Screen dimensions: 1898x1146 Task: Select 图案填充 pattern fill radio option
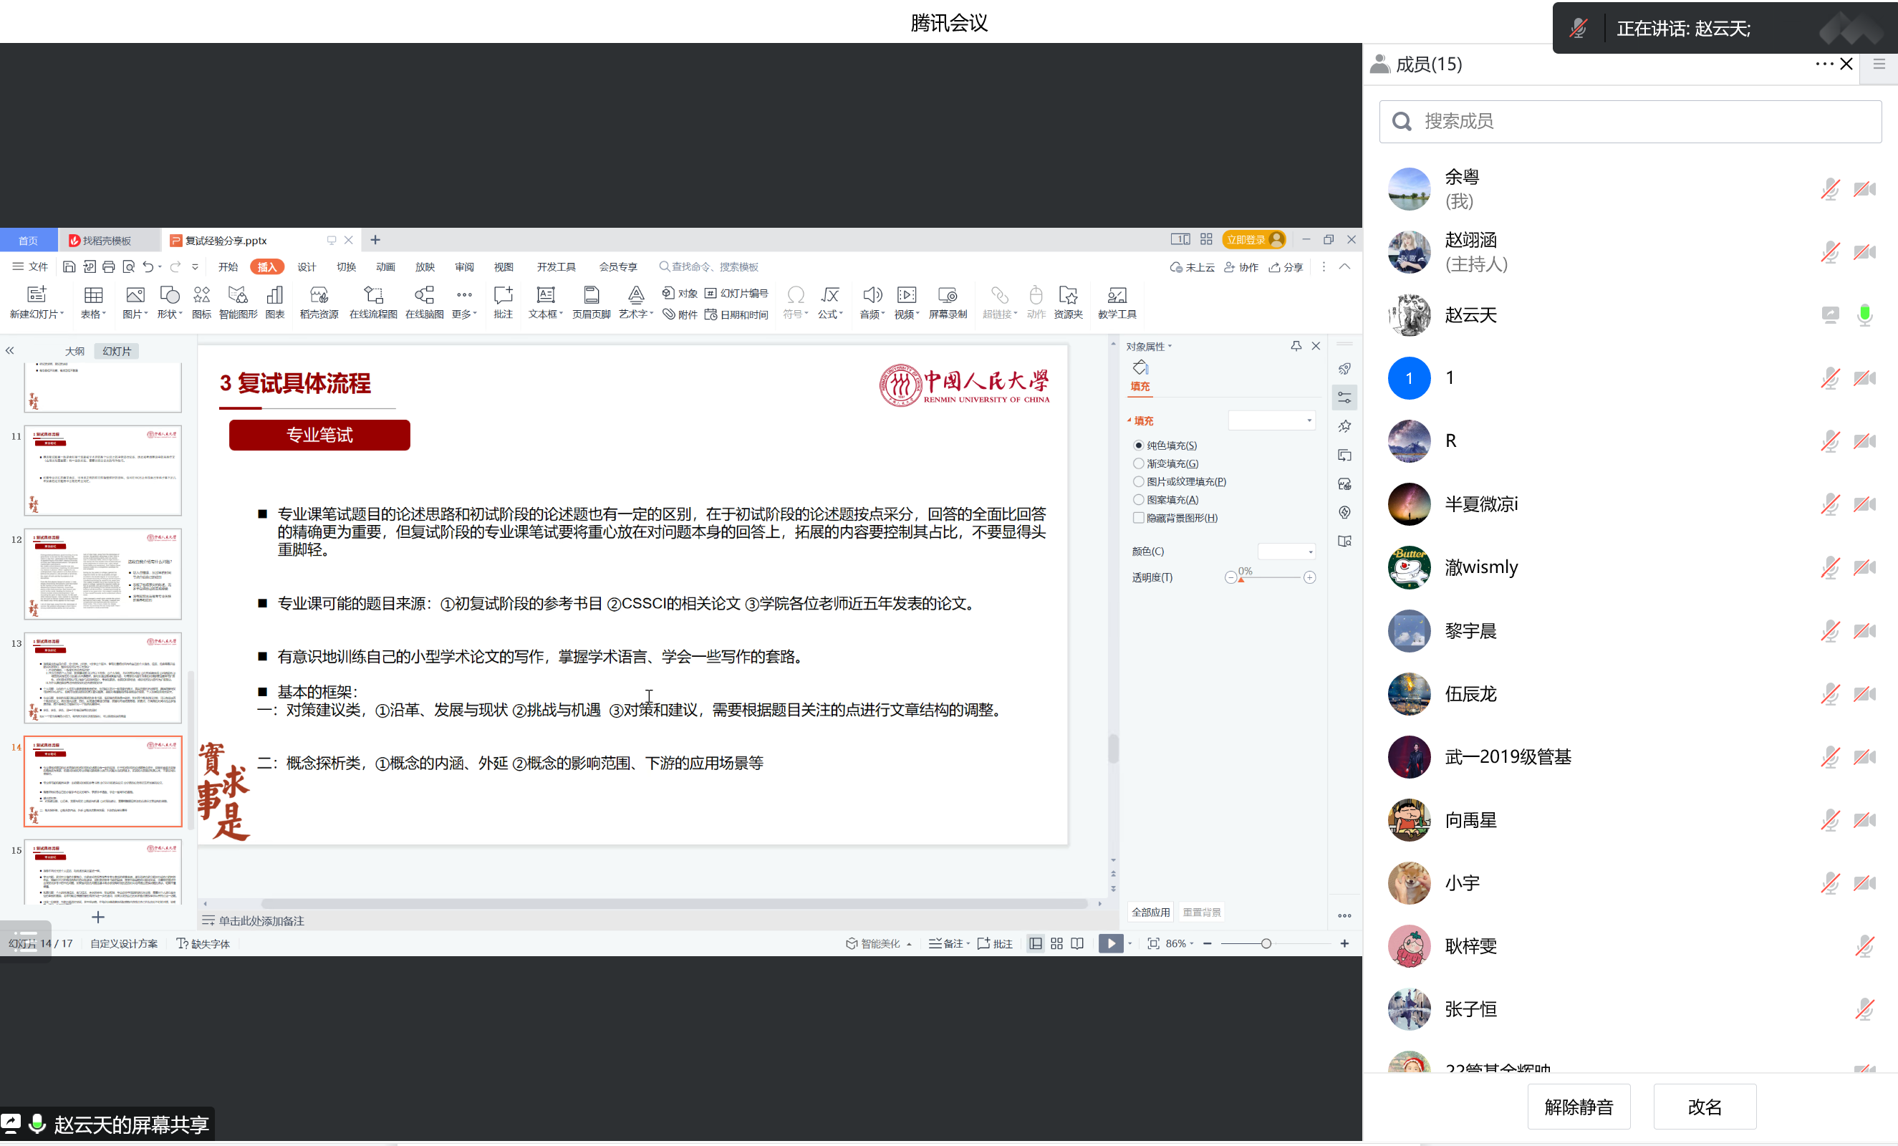(x=1139, y=500)
